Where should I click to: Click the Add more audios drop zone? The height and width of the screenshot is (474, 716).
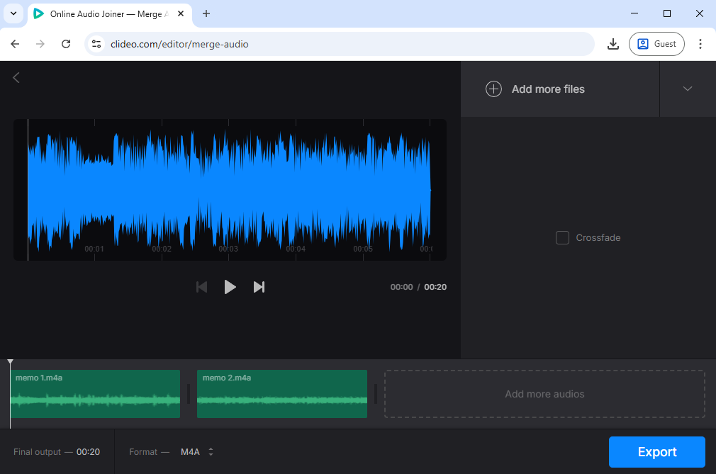click(x=544, y=394)
